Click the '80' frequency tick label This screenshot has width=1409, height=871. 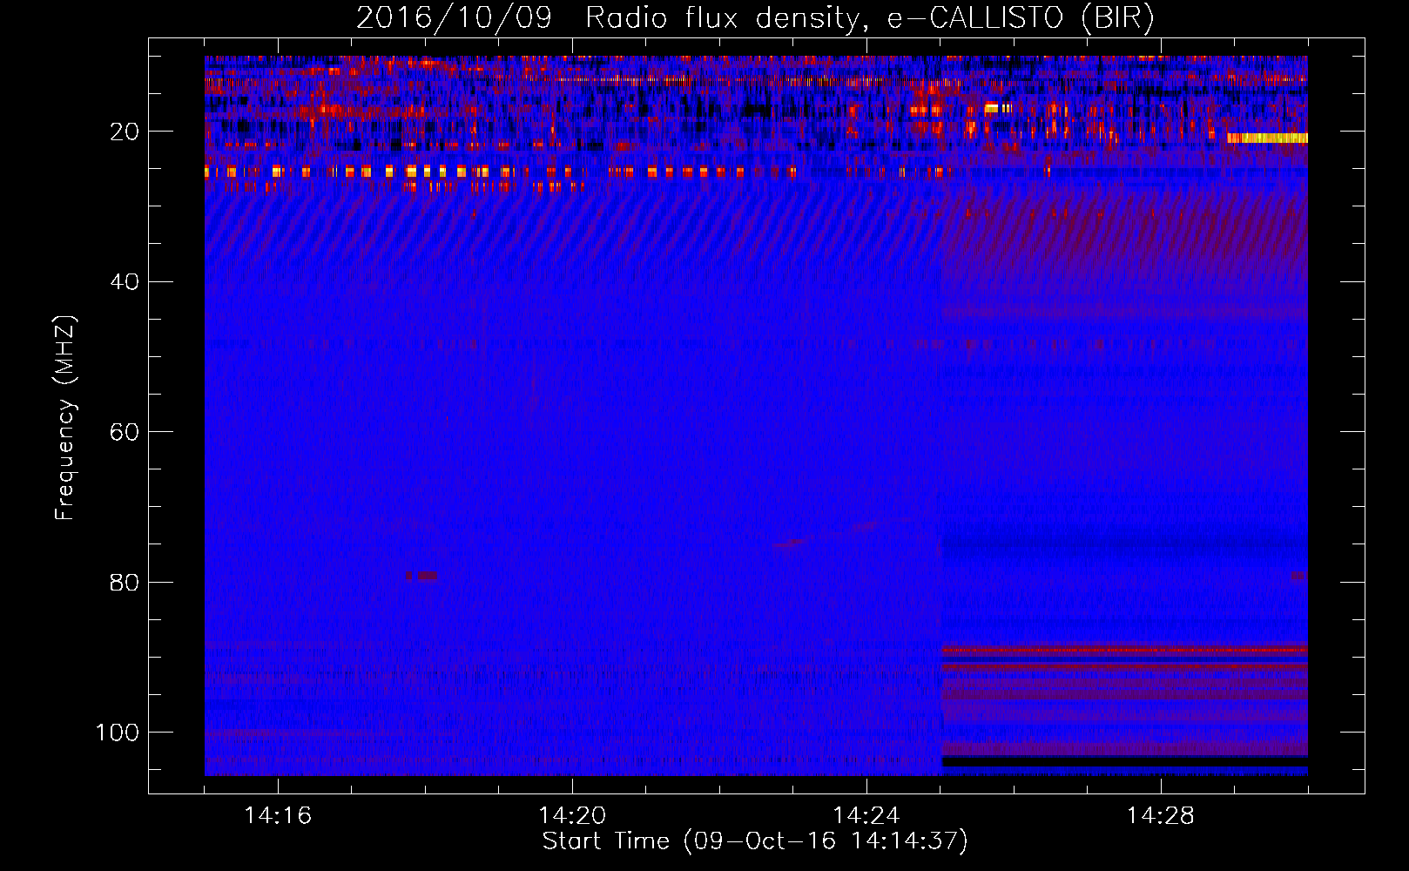[125, 582]
